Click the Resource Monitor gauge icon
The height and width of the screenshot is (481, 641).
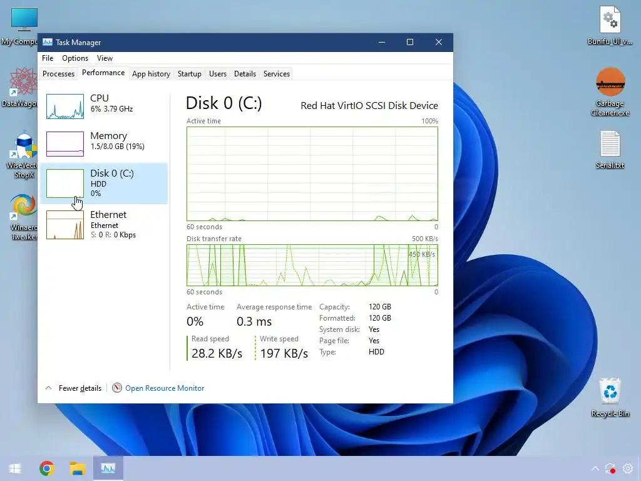coord(117,388)
